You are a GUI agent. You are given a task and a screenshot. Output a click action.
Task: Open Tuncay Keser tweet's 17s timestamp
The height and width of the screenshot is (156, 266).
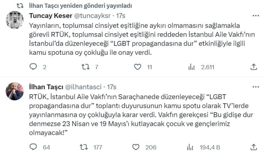click(121, 15)
